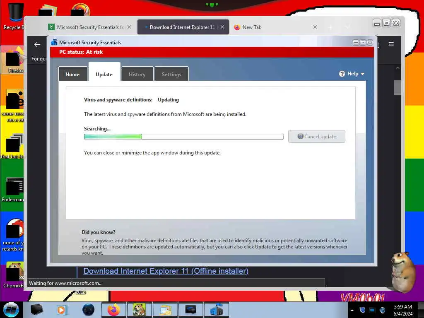424x318 pixels.
Task: Show hidden tray icons arrow
Action: coord(352,310)
